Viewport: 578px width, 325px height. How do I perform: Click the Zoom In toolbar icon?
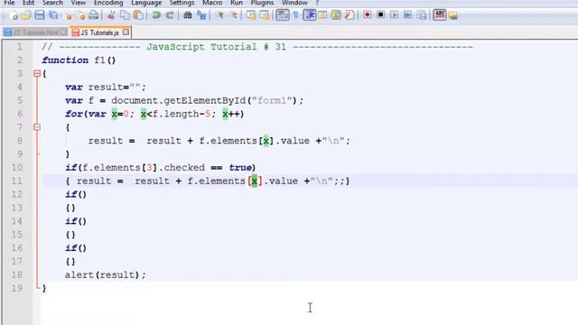pyautogui.click(x=220, y=15)
